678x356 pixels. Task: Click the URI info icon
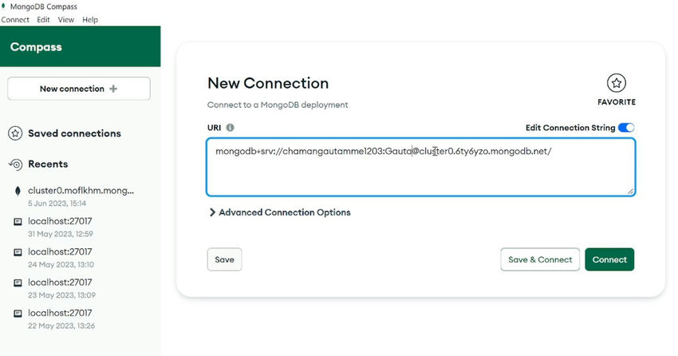pyautogui.click(x=230, y=128)
